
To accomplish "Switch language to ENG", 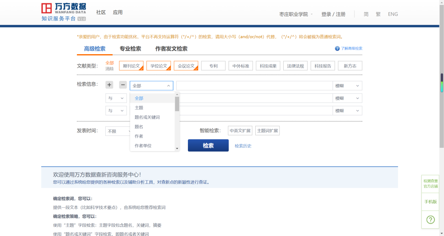I will coord(393,14).
